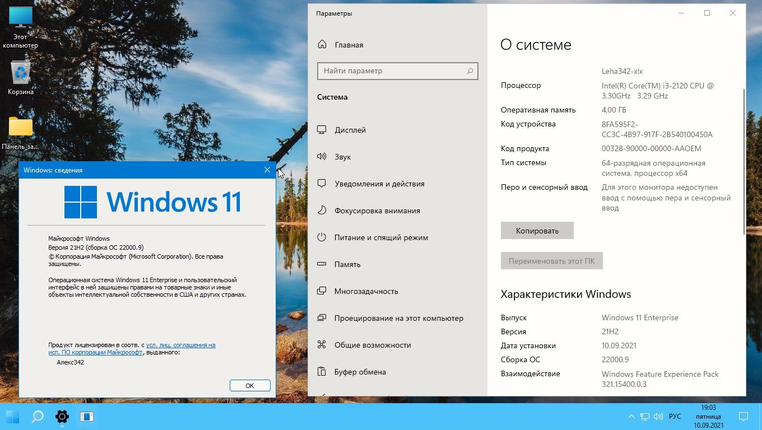
Task: Close the Windows: сведения dialog
Action: pos(267,170)
